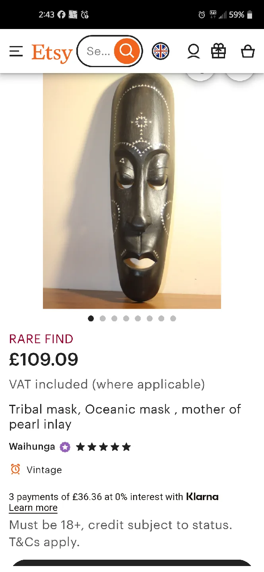Image resolution: width=264 pixels, height=572 pixels.
Task: Tap the five-star rating row
Action: (x=103, y=446)
